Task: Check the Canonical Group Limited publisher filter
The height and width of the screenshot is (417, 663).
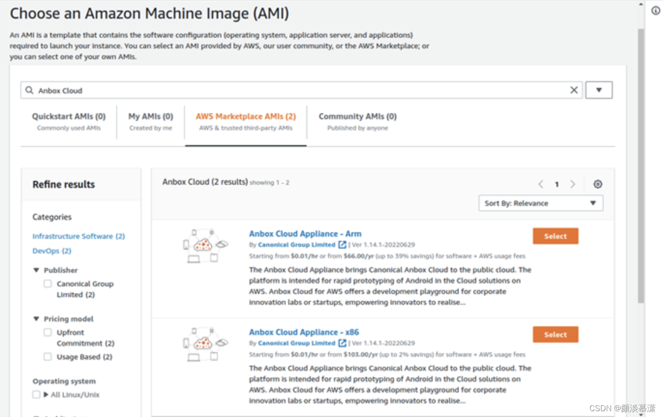Action: pos(47,283)
